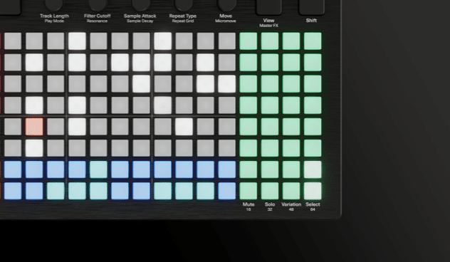Tap the white pad directly below the salmon pad
450x262 pixels.
point(34,148)
